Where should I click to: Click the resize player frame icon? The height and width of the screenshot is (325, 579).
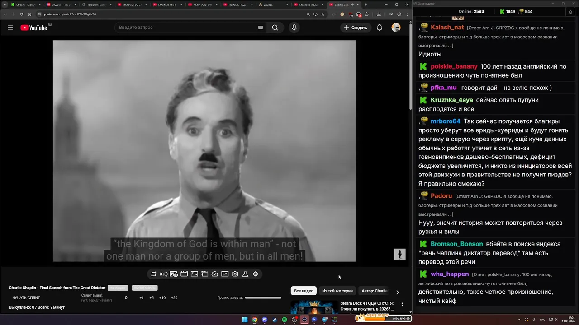pyautogui.click(x=194, y=274)
